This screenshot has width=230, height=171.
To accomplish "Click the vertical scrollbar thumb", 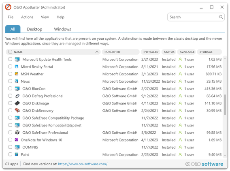I will point(225,105).
